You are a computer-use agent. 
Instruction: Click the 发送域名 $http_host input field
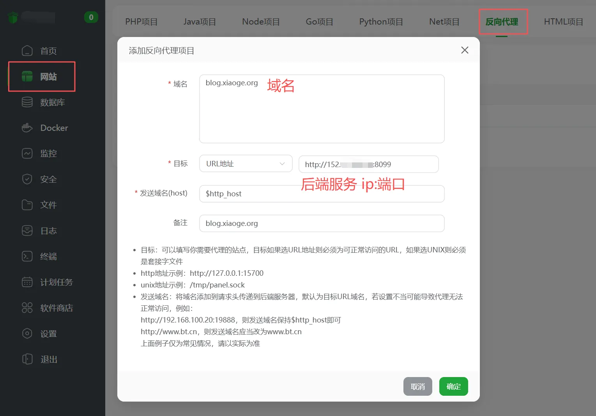point(322,194)
